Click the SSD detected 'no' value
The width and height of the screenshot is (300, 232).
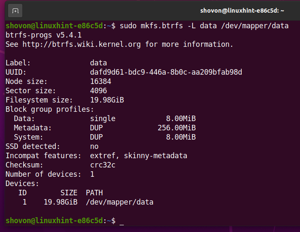[x=94, y=146]
